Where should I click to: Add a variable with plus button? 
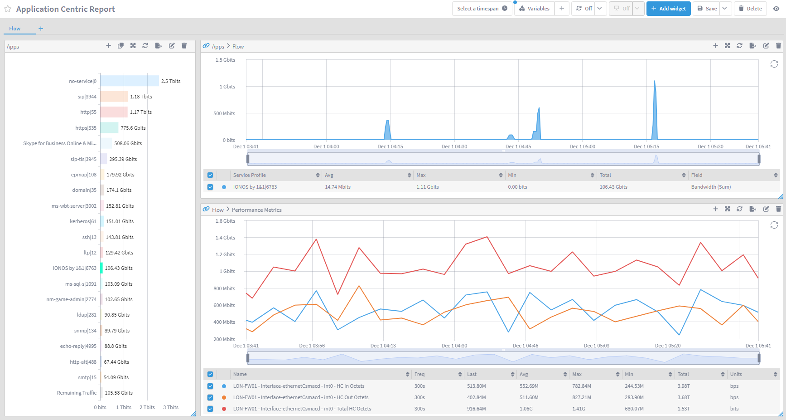562,9
